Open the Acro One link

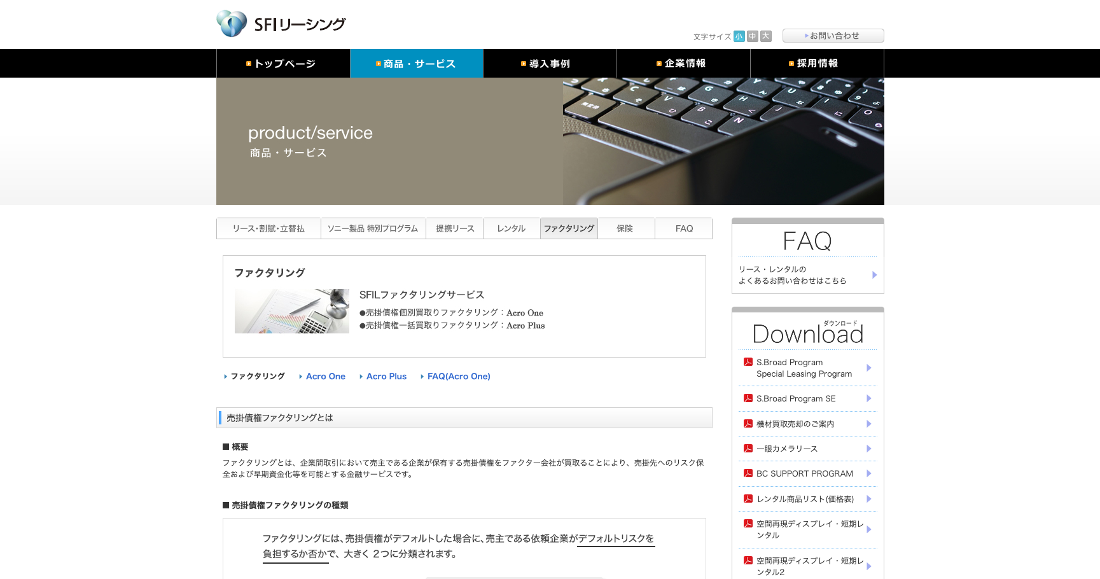[x=325, y=376]
